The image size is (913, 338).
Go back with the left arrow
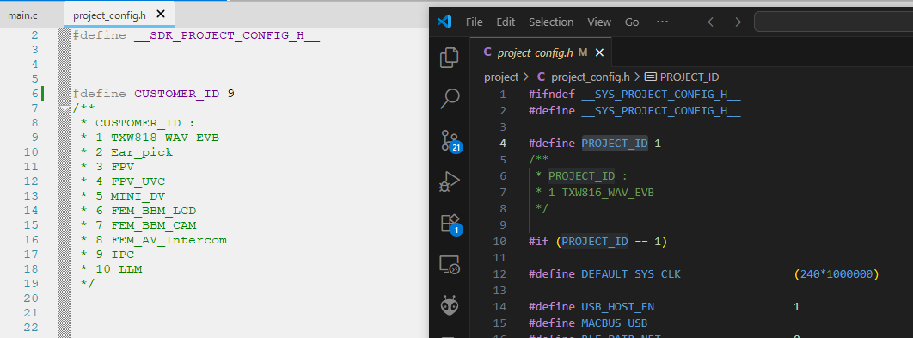coord(714,22)
